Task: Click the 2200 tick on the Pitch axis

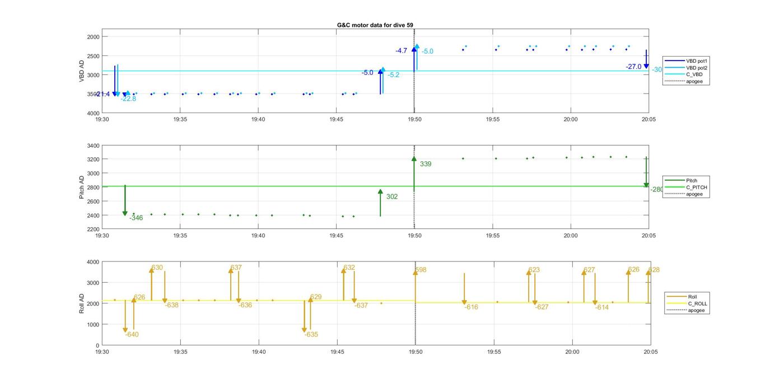Action: point(93,229)
